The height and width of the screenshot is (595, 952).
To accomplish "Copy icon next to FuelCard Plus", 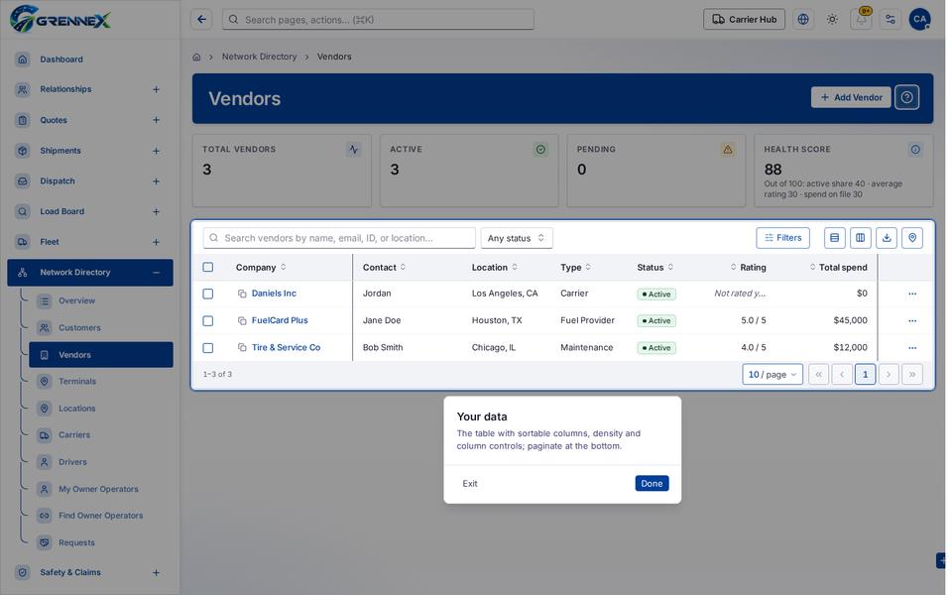I will tap(242, 320).
